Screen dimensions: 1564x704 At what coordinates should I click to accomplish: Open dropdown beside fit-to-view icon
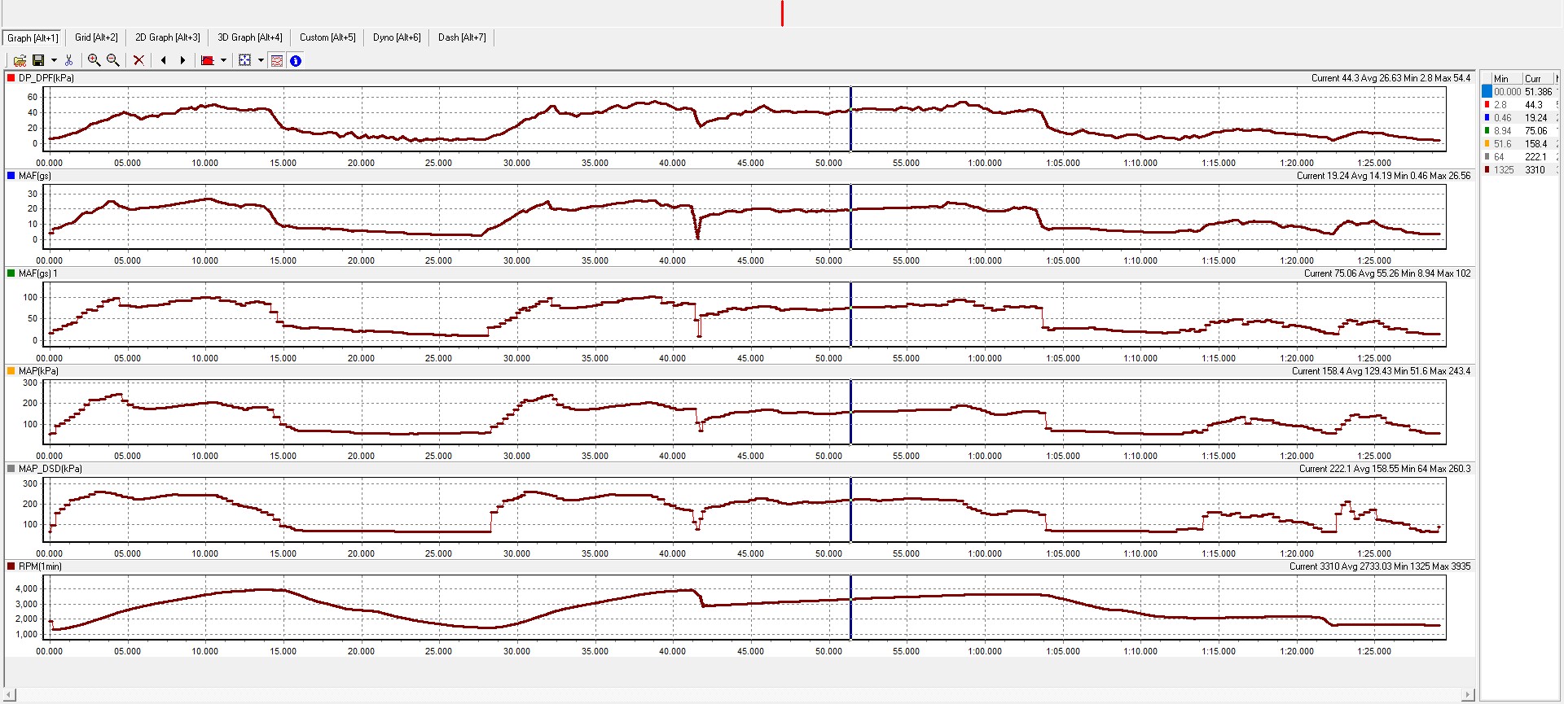261,60
